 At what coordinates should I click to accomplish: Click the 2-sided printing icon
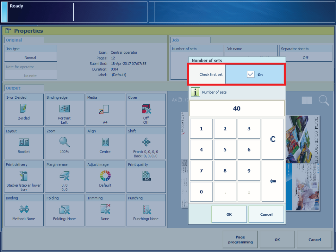pyautogui.click(x=24, y=108)
